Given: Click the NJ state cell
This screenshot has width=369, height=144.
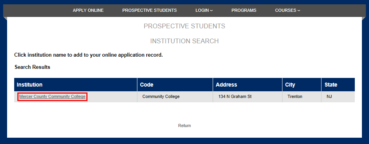Looking at the screenshot, I should (x=338, y=97).
